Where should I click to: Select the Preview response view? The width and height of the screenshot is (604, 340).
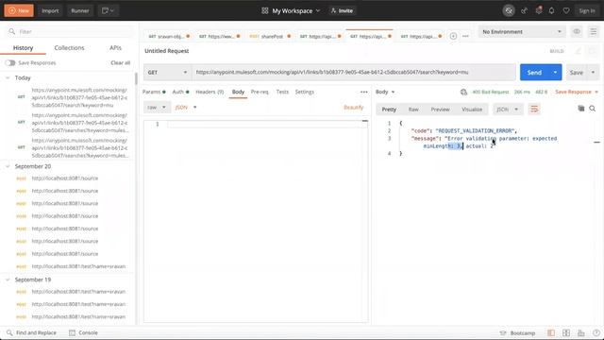tap(440, 110)
